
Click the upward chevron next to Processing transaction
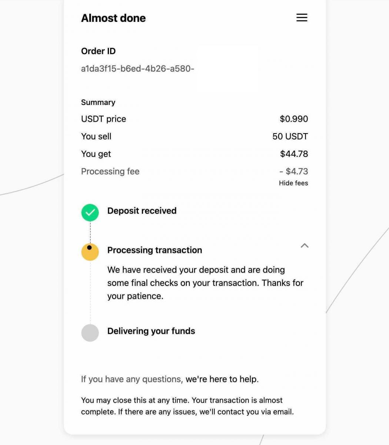[x=305, y=246]
